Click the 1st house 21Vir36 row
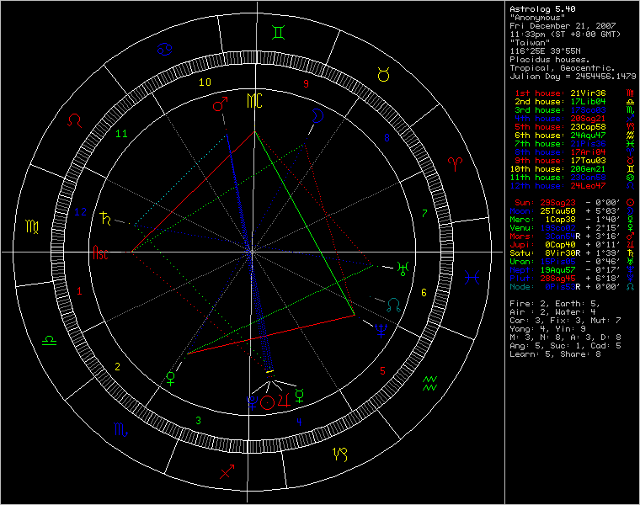The height and width of the screenshot is (505, 640). click(x=573, y=93)
